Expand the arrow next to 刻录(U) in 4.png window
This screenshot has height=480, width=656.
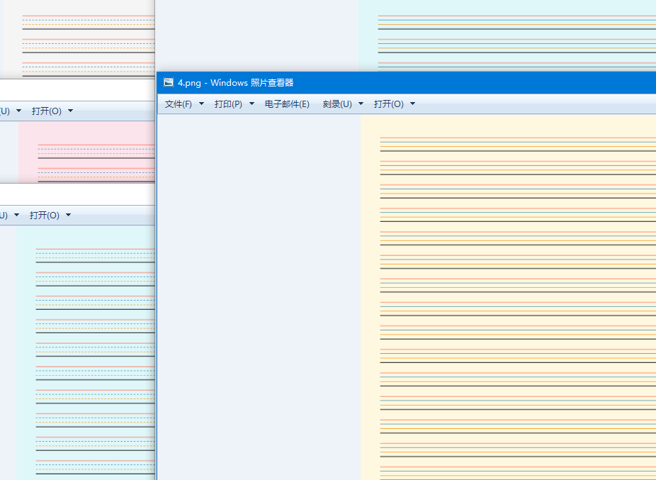[361, 104]
